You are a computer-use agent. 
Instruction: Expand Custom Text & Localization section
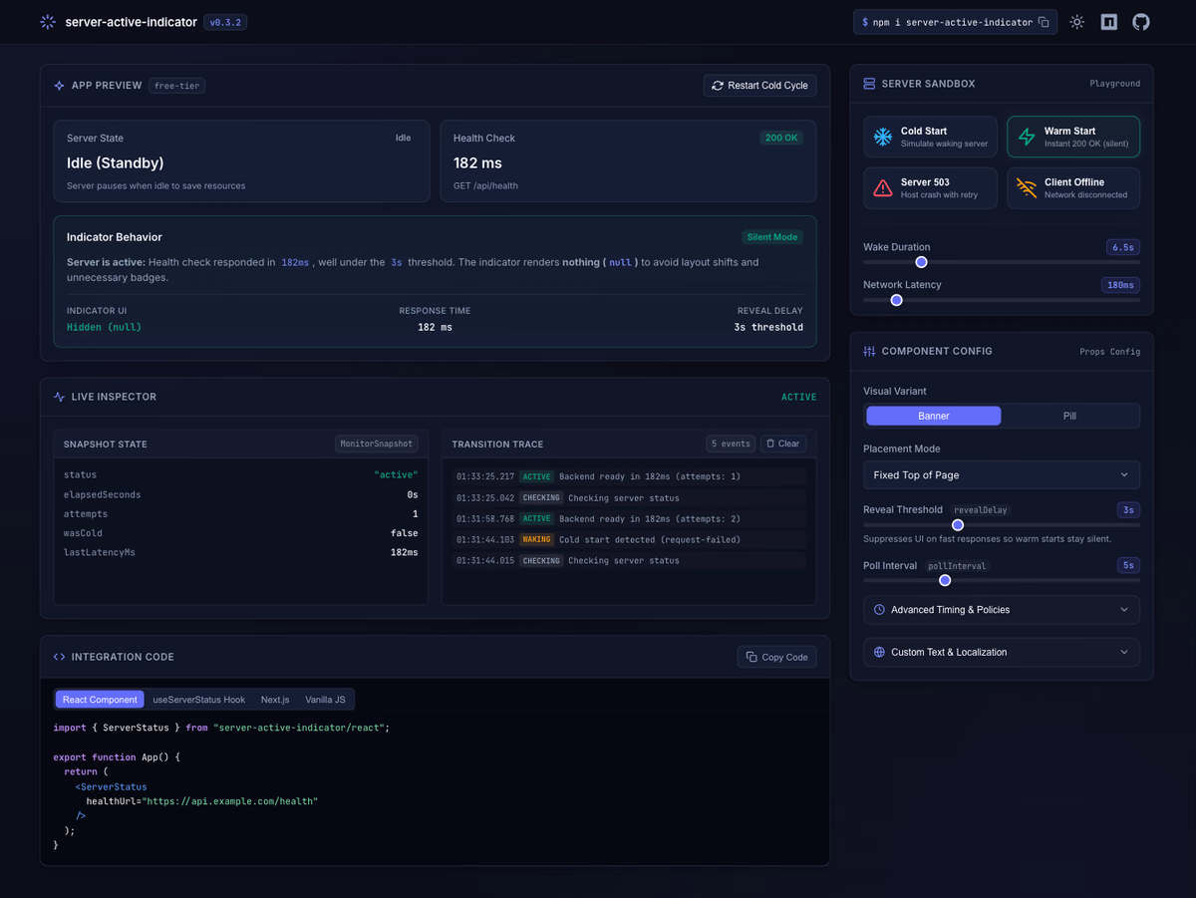coord(1002,652)
